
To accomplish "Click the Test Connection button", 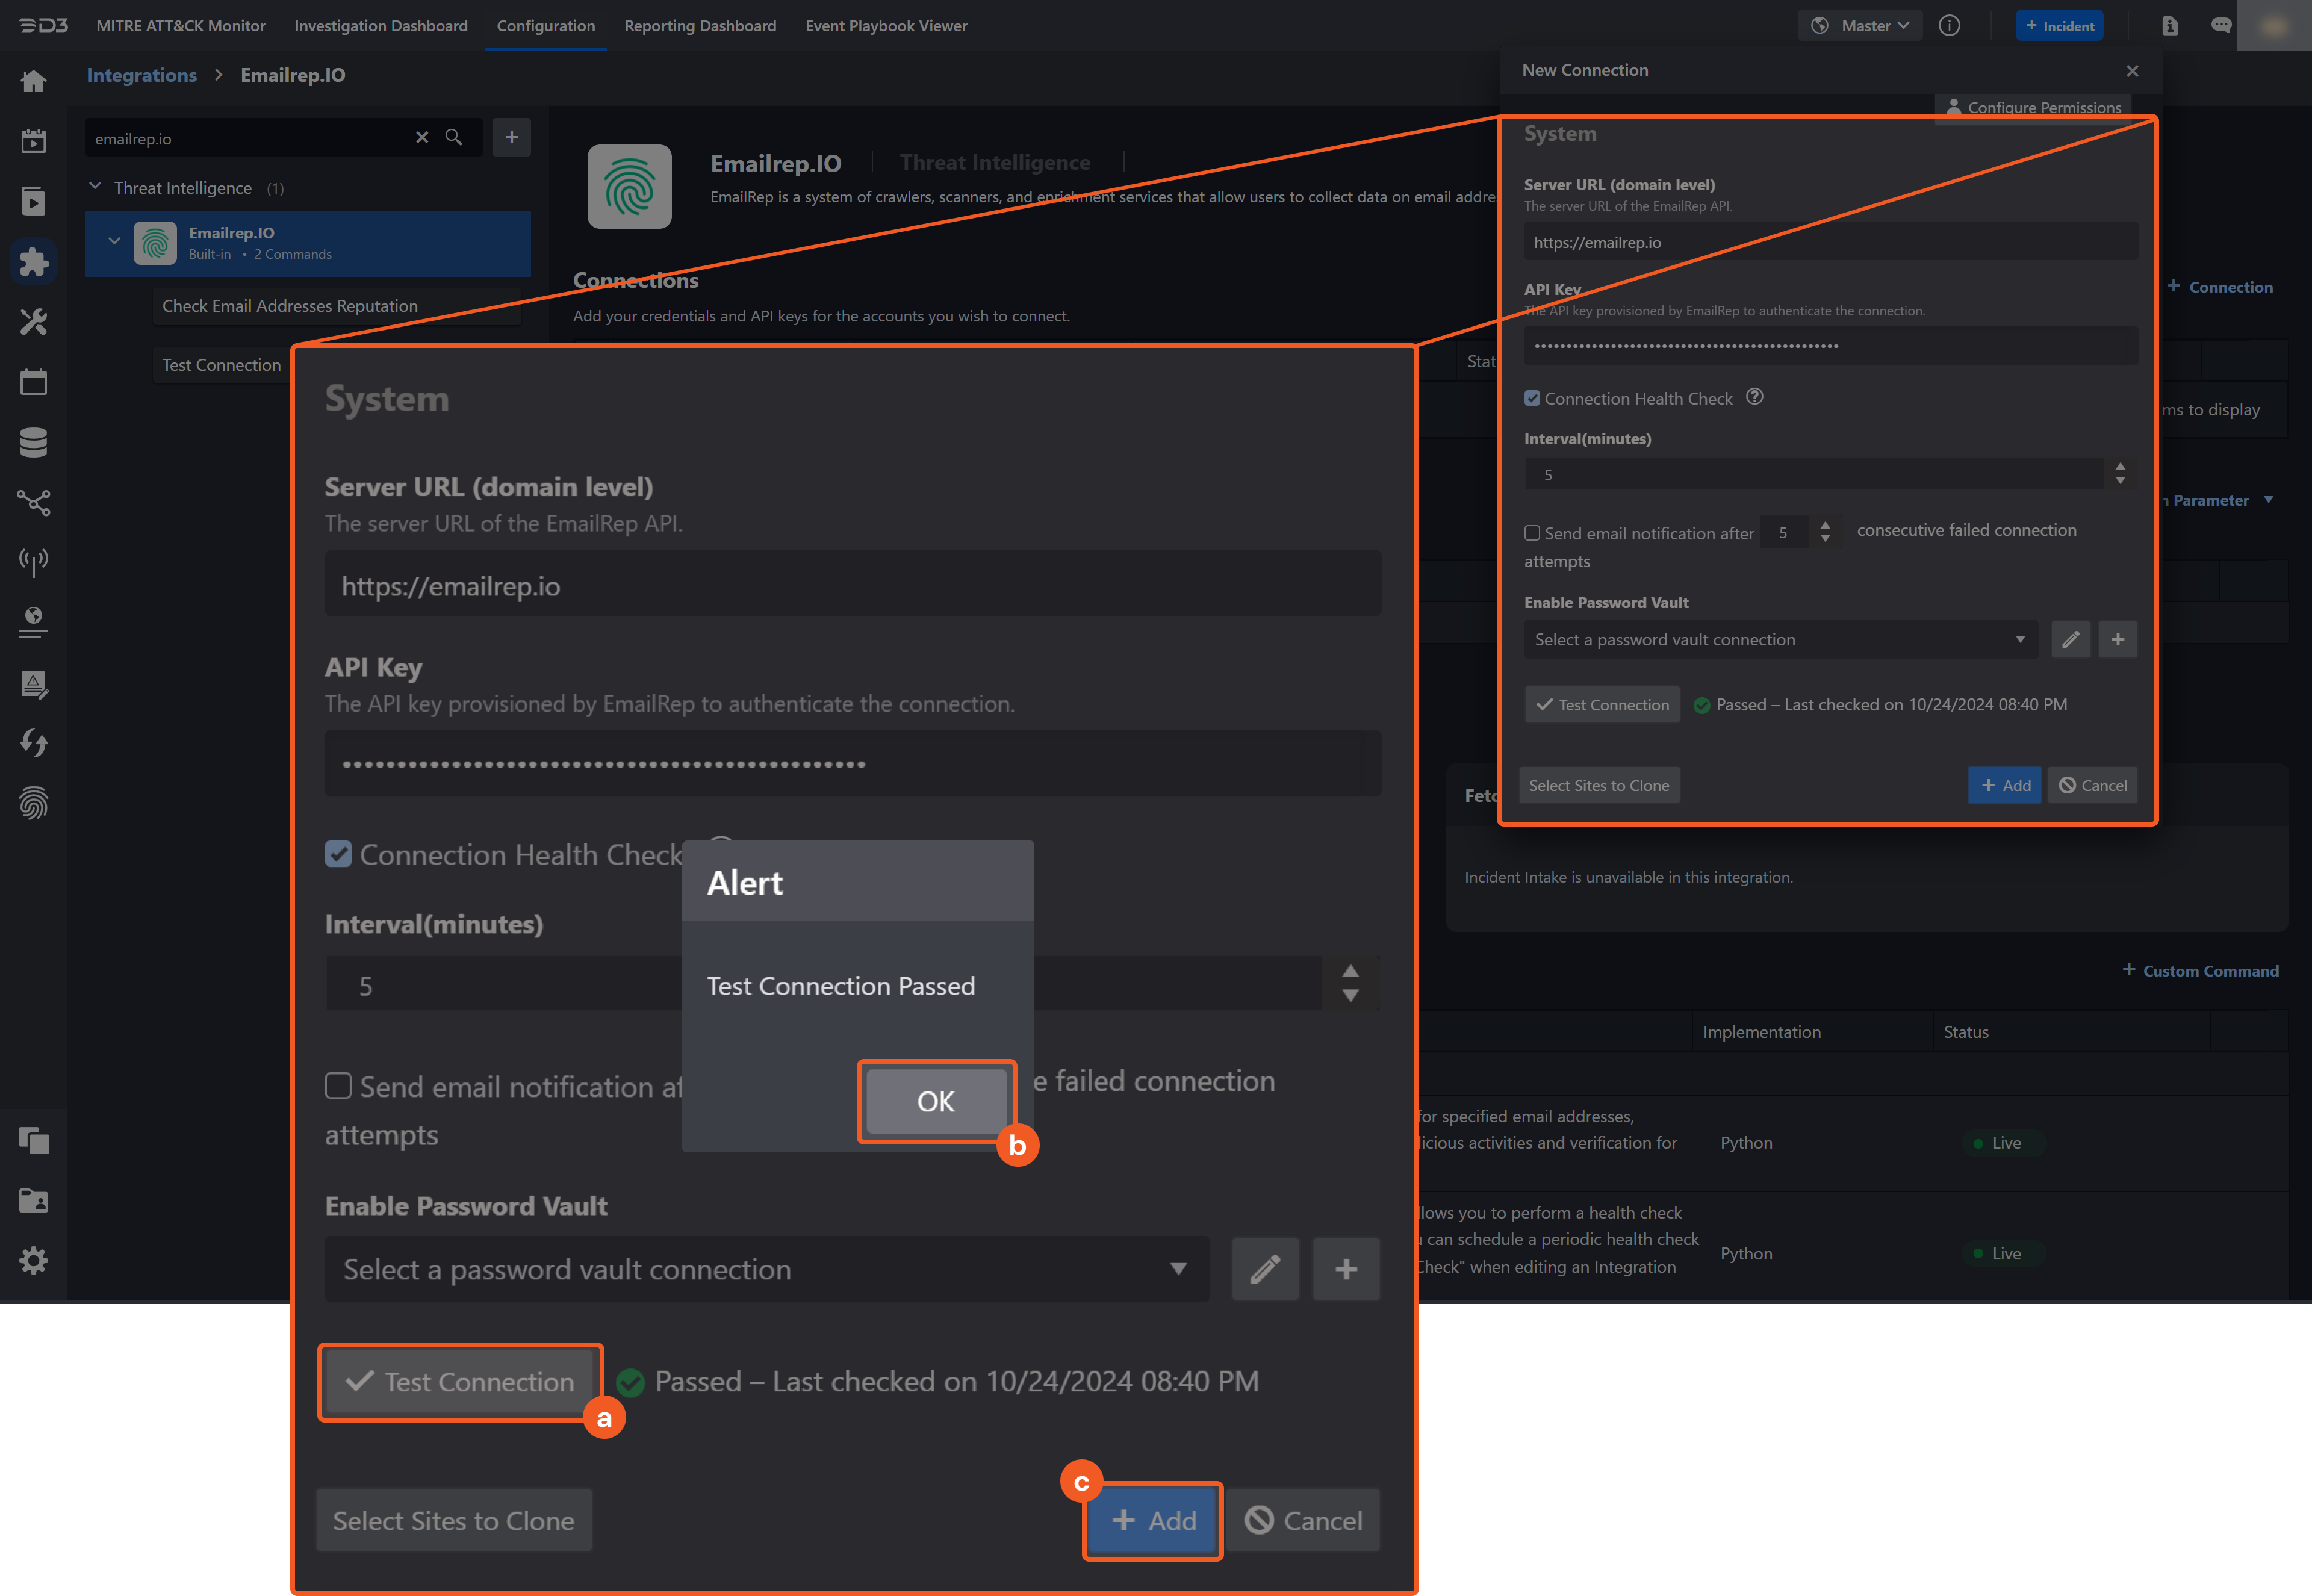I will click(460, 1381).
